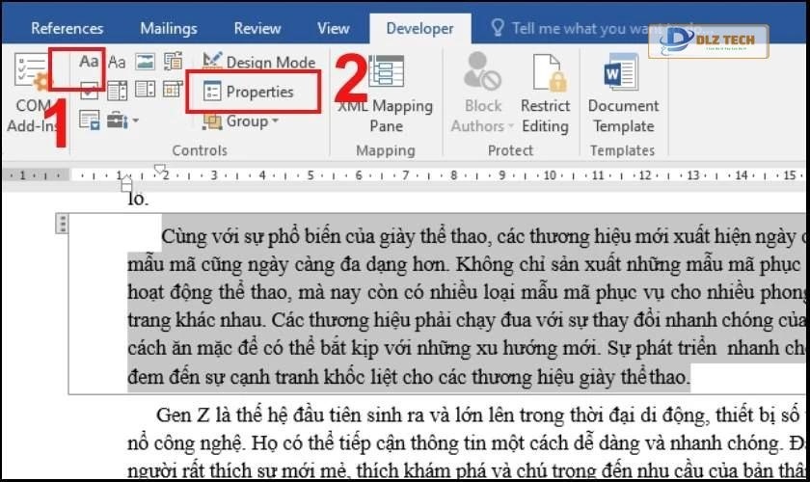Viewport: 810px width, 482px height.
Task: Expand the Legacy Tools dropdown
Action: [122, 120]
